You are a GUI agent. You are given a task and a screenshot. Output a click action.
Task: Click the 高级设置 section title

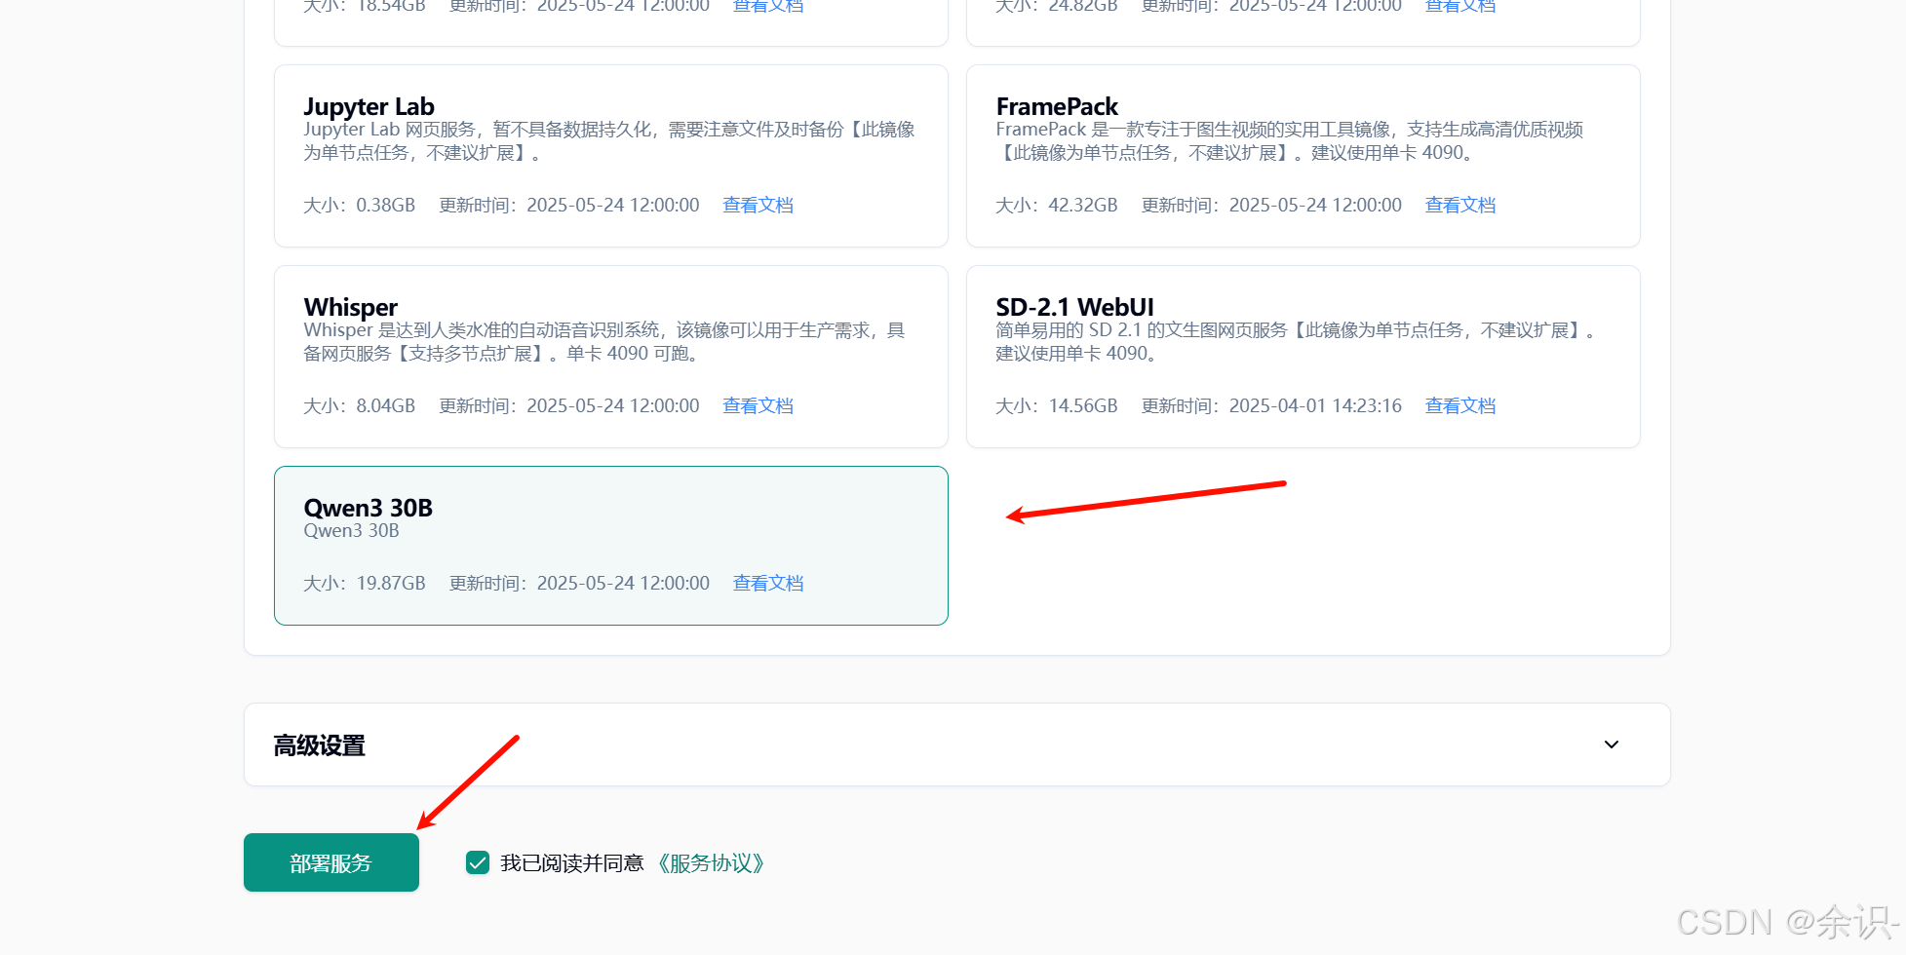click(319, 745)
